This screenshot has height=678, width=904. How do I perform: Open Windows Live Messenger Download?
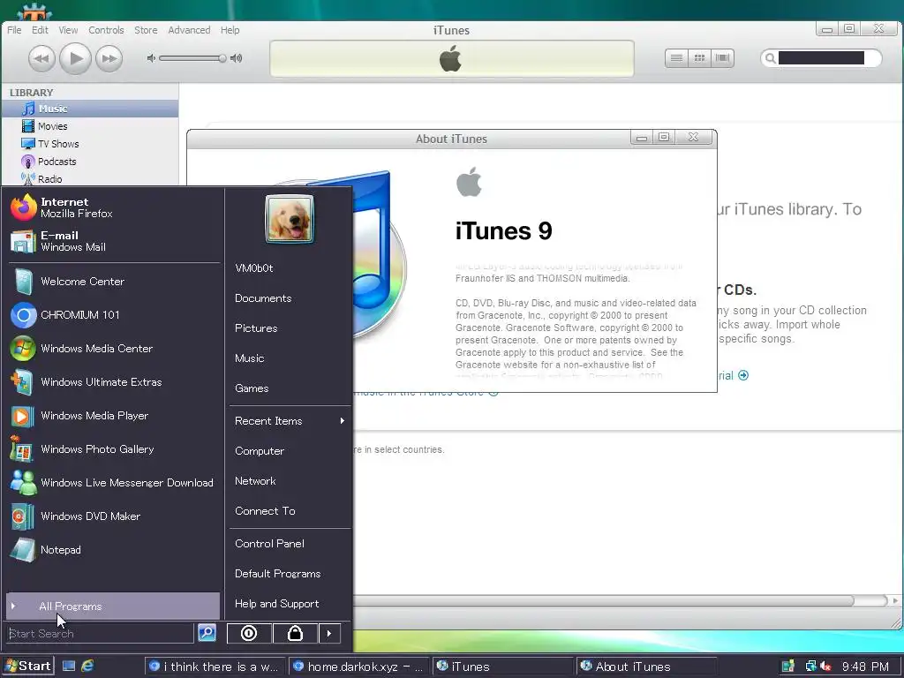(x=114, y=483)
